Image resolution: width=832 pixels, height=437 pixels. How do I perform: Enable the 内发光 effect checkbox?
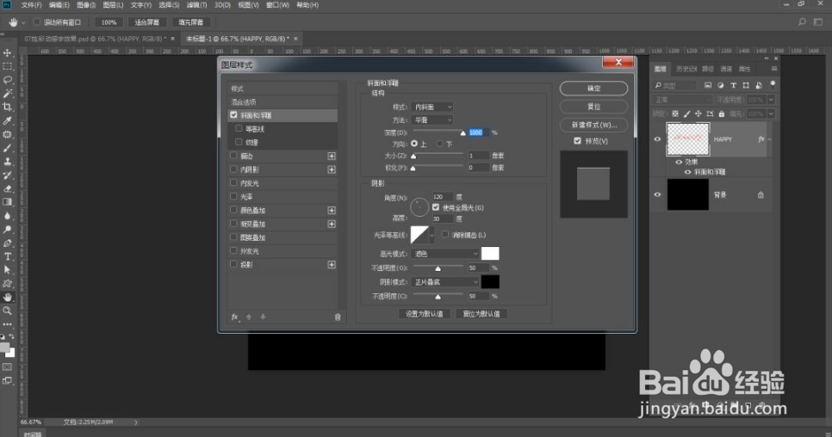click(x=233, y=182)
